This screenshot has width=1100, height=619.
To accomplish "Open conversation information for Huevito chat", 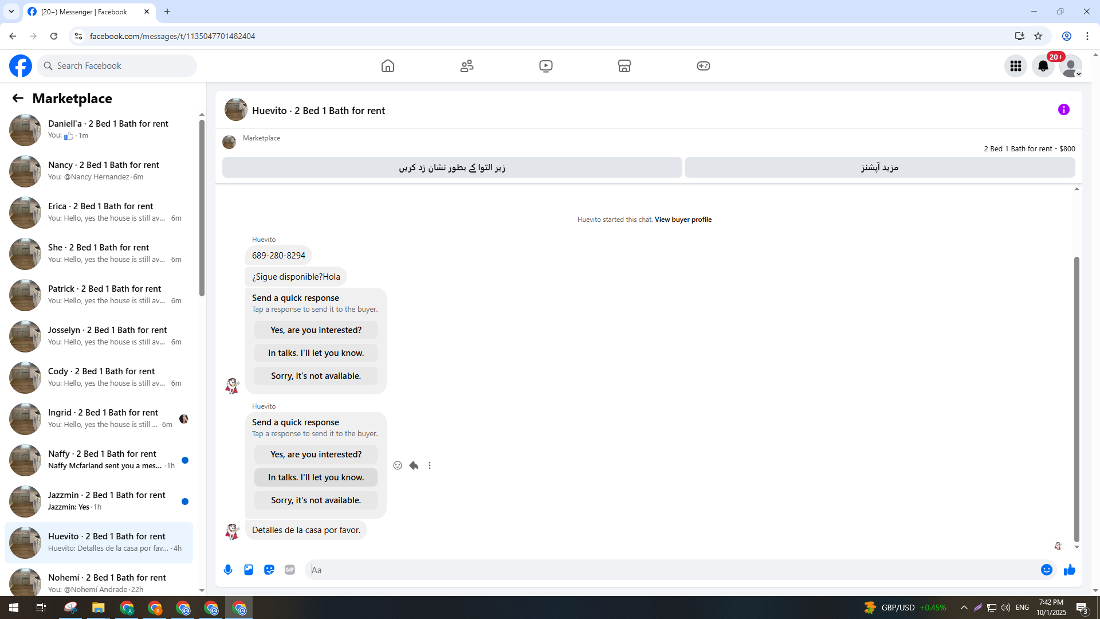I will point(1064,109).
